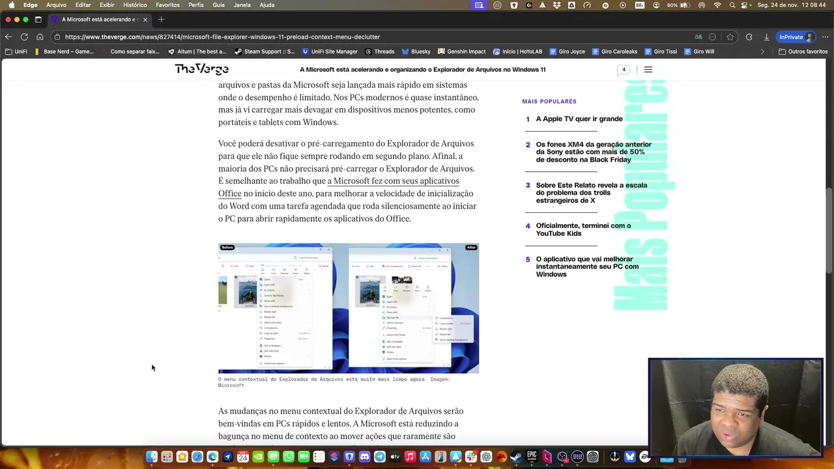Screen dimensions: 834x469
Task: Open Apple TV from the Dock
Action: pos(395,457)
